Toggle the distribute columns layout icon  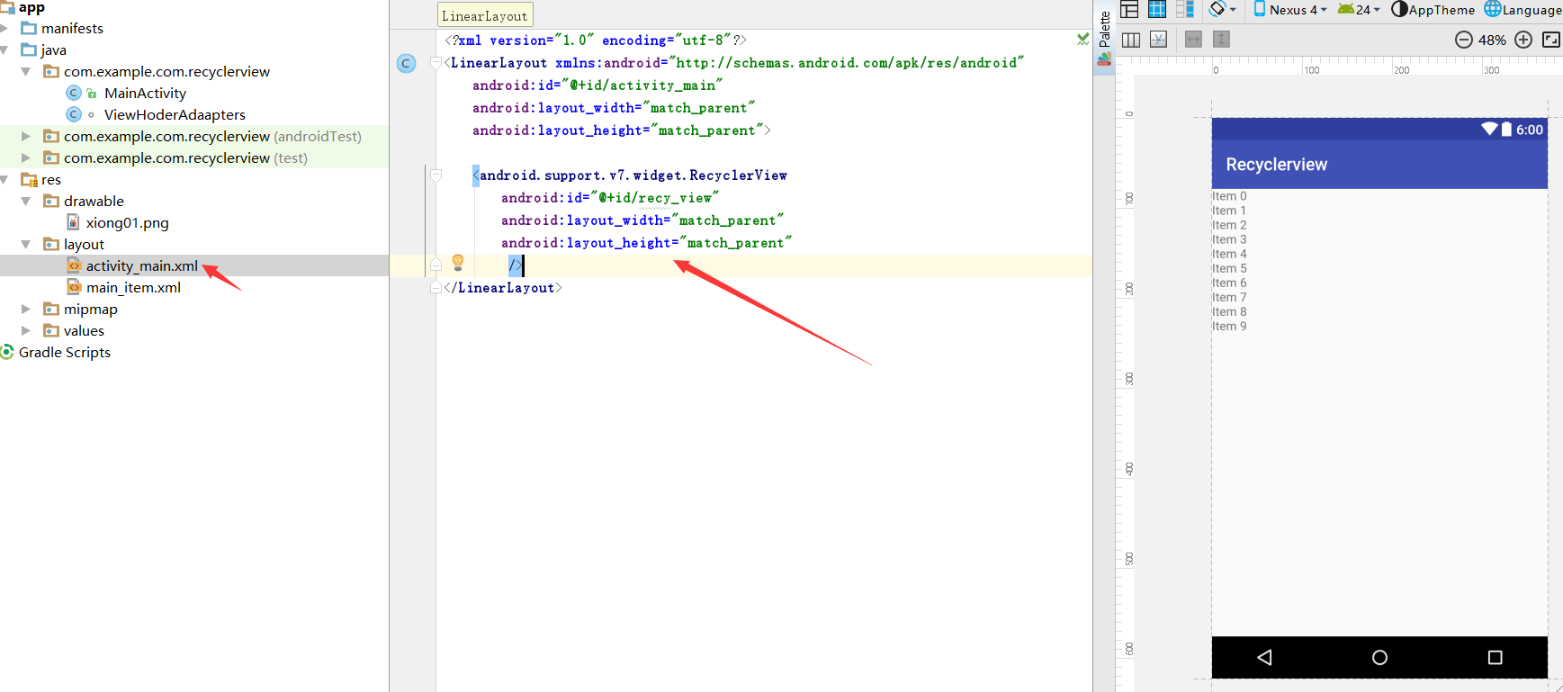[x=1131, y=40]
